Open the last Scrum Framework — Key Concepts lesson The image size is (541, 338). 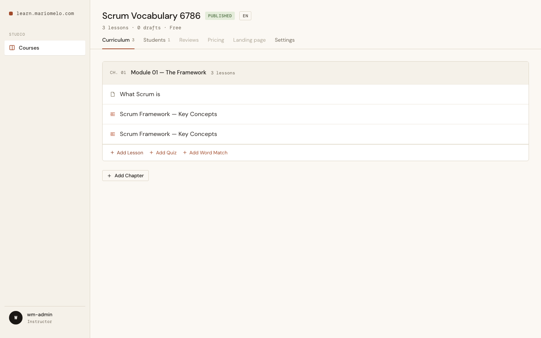coord(316,134)
